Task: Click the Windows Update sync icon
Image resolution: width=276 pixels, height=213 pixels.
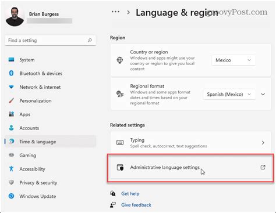Action: [12, 196]
